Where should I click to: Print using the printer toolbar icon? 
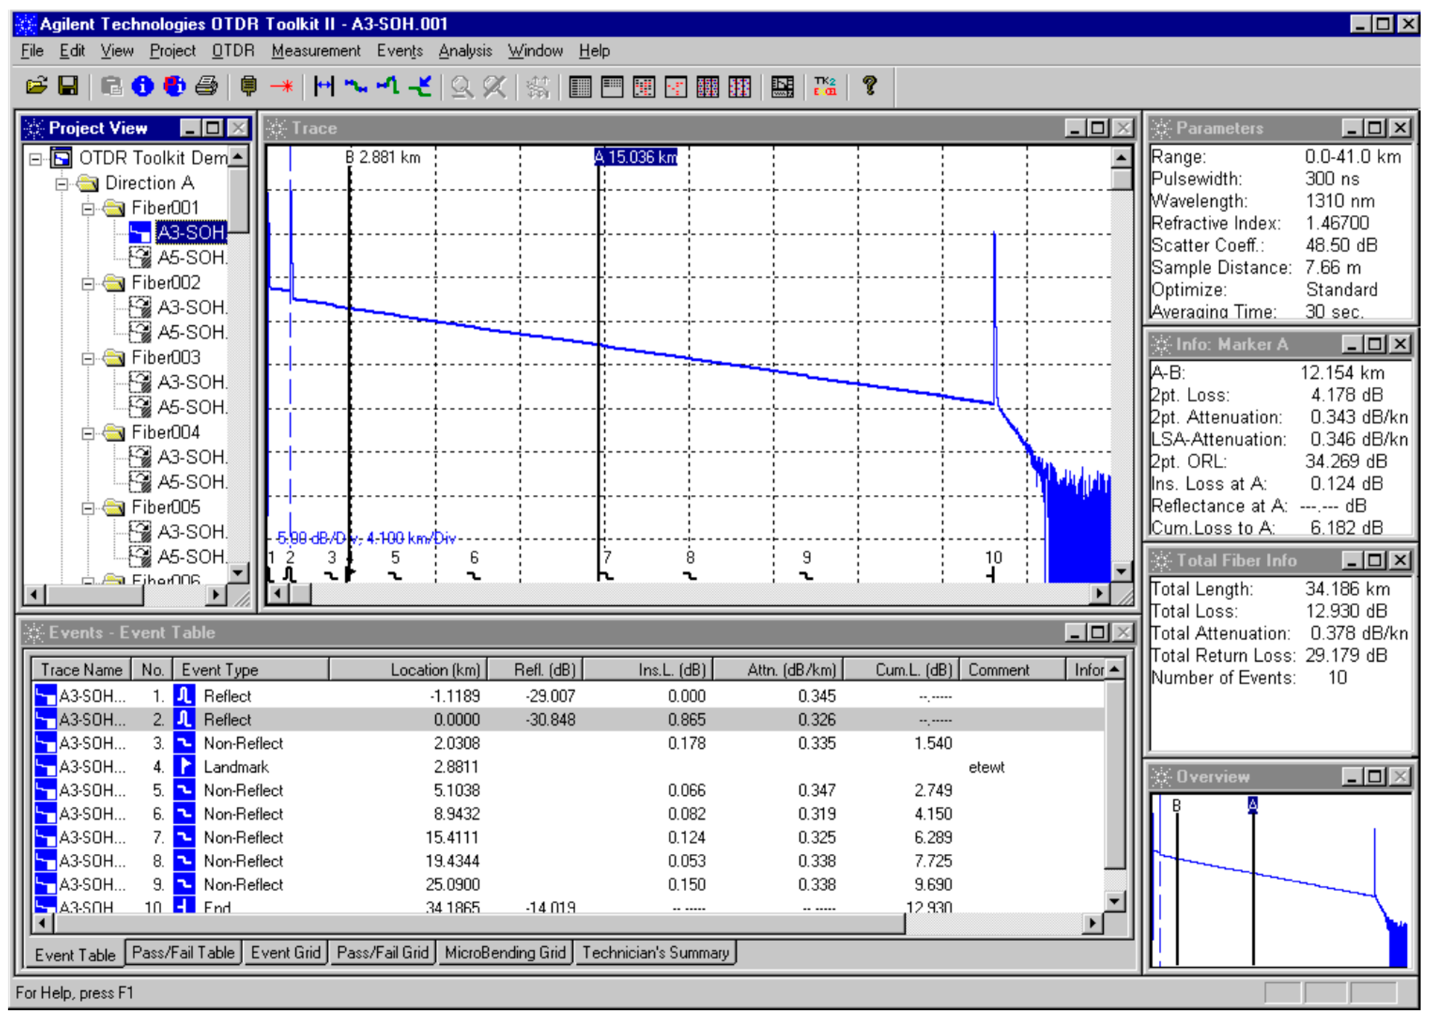[206, 86]
